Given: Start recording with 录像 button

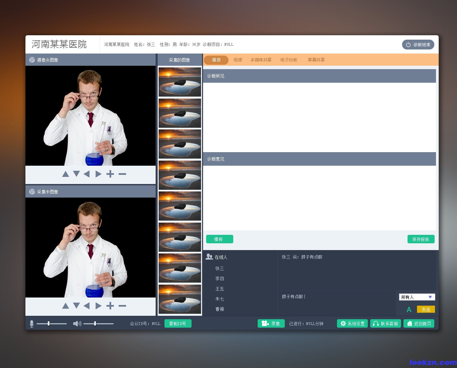Looking at the screenshot, I should coord(271,324).
